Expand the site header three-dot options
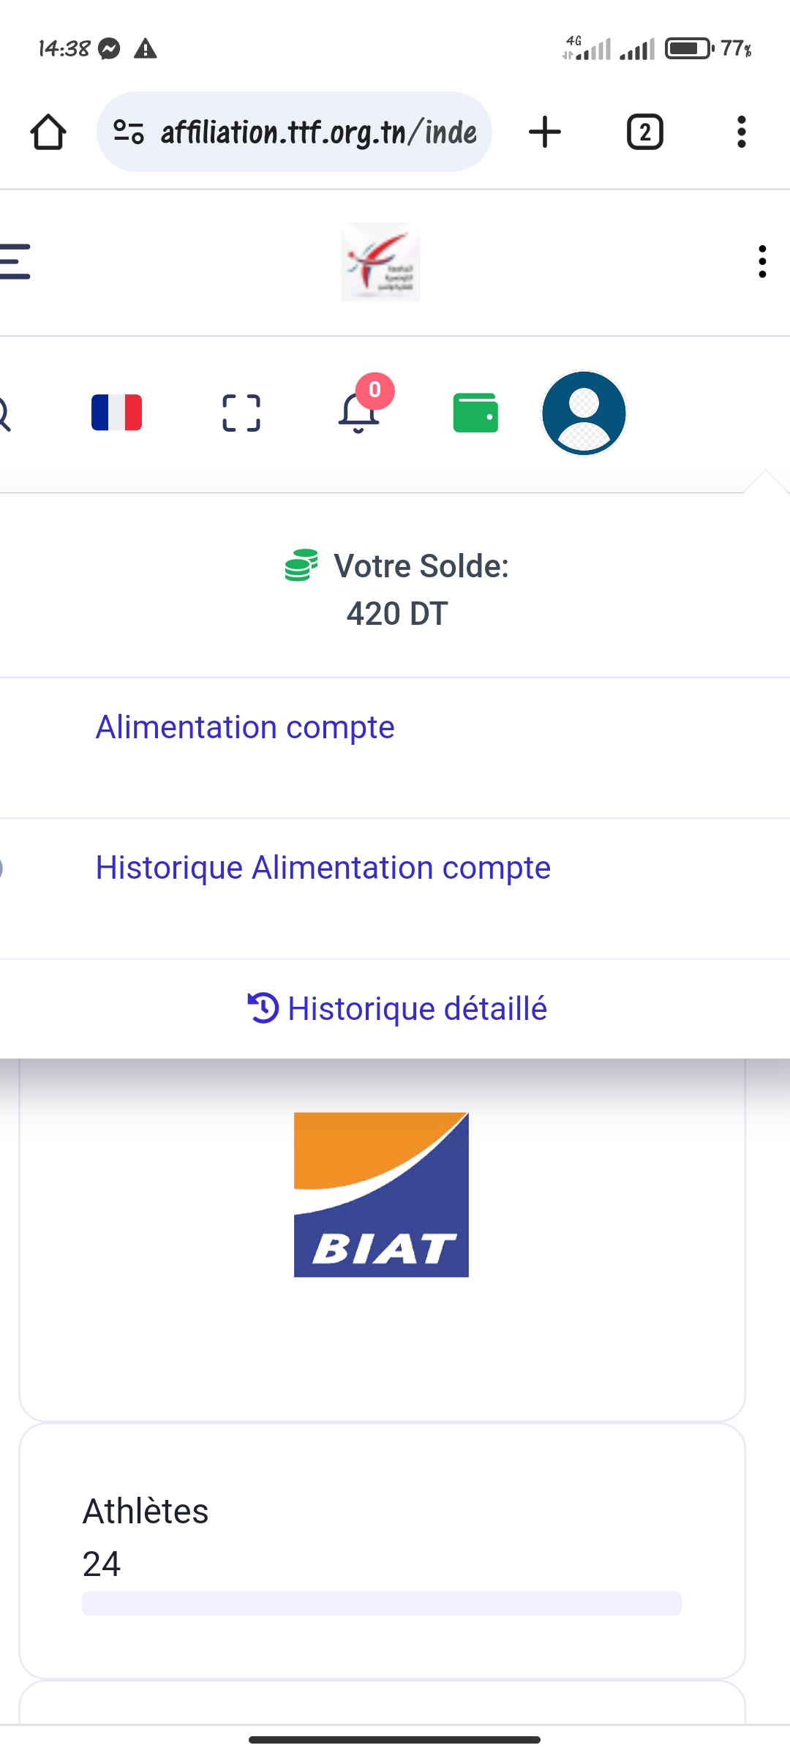Image resolution: width=790 pixels, height=1756 pixels. tap(762, 262)
